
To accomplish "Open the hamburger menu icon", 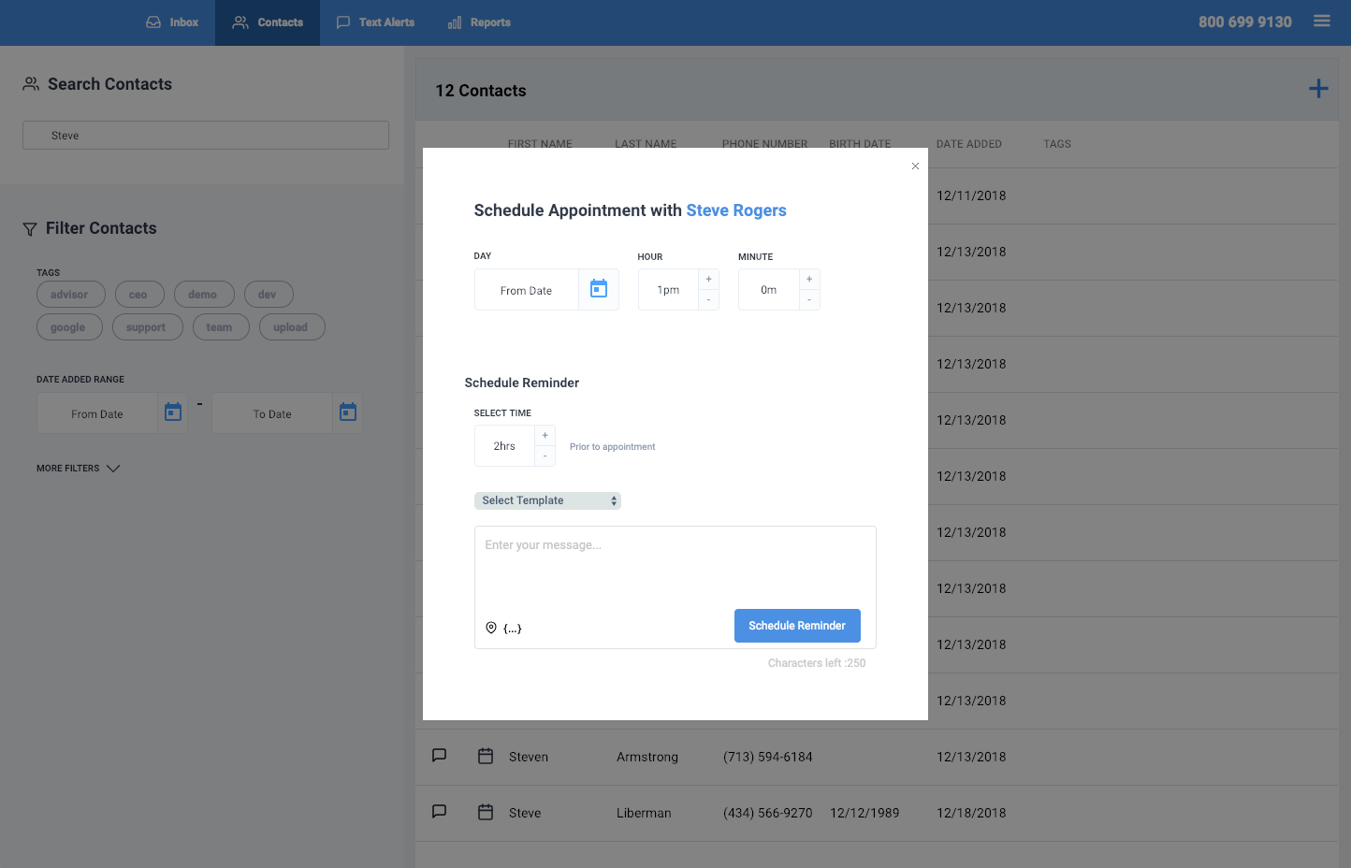I will (x=1322, y=21).
